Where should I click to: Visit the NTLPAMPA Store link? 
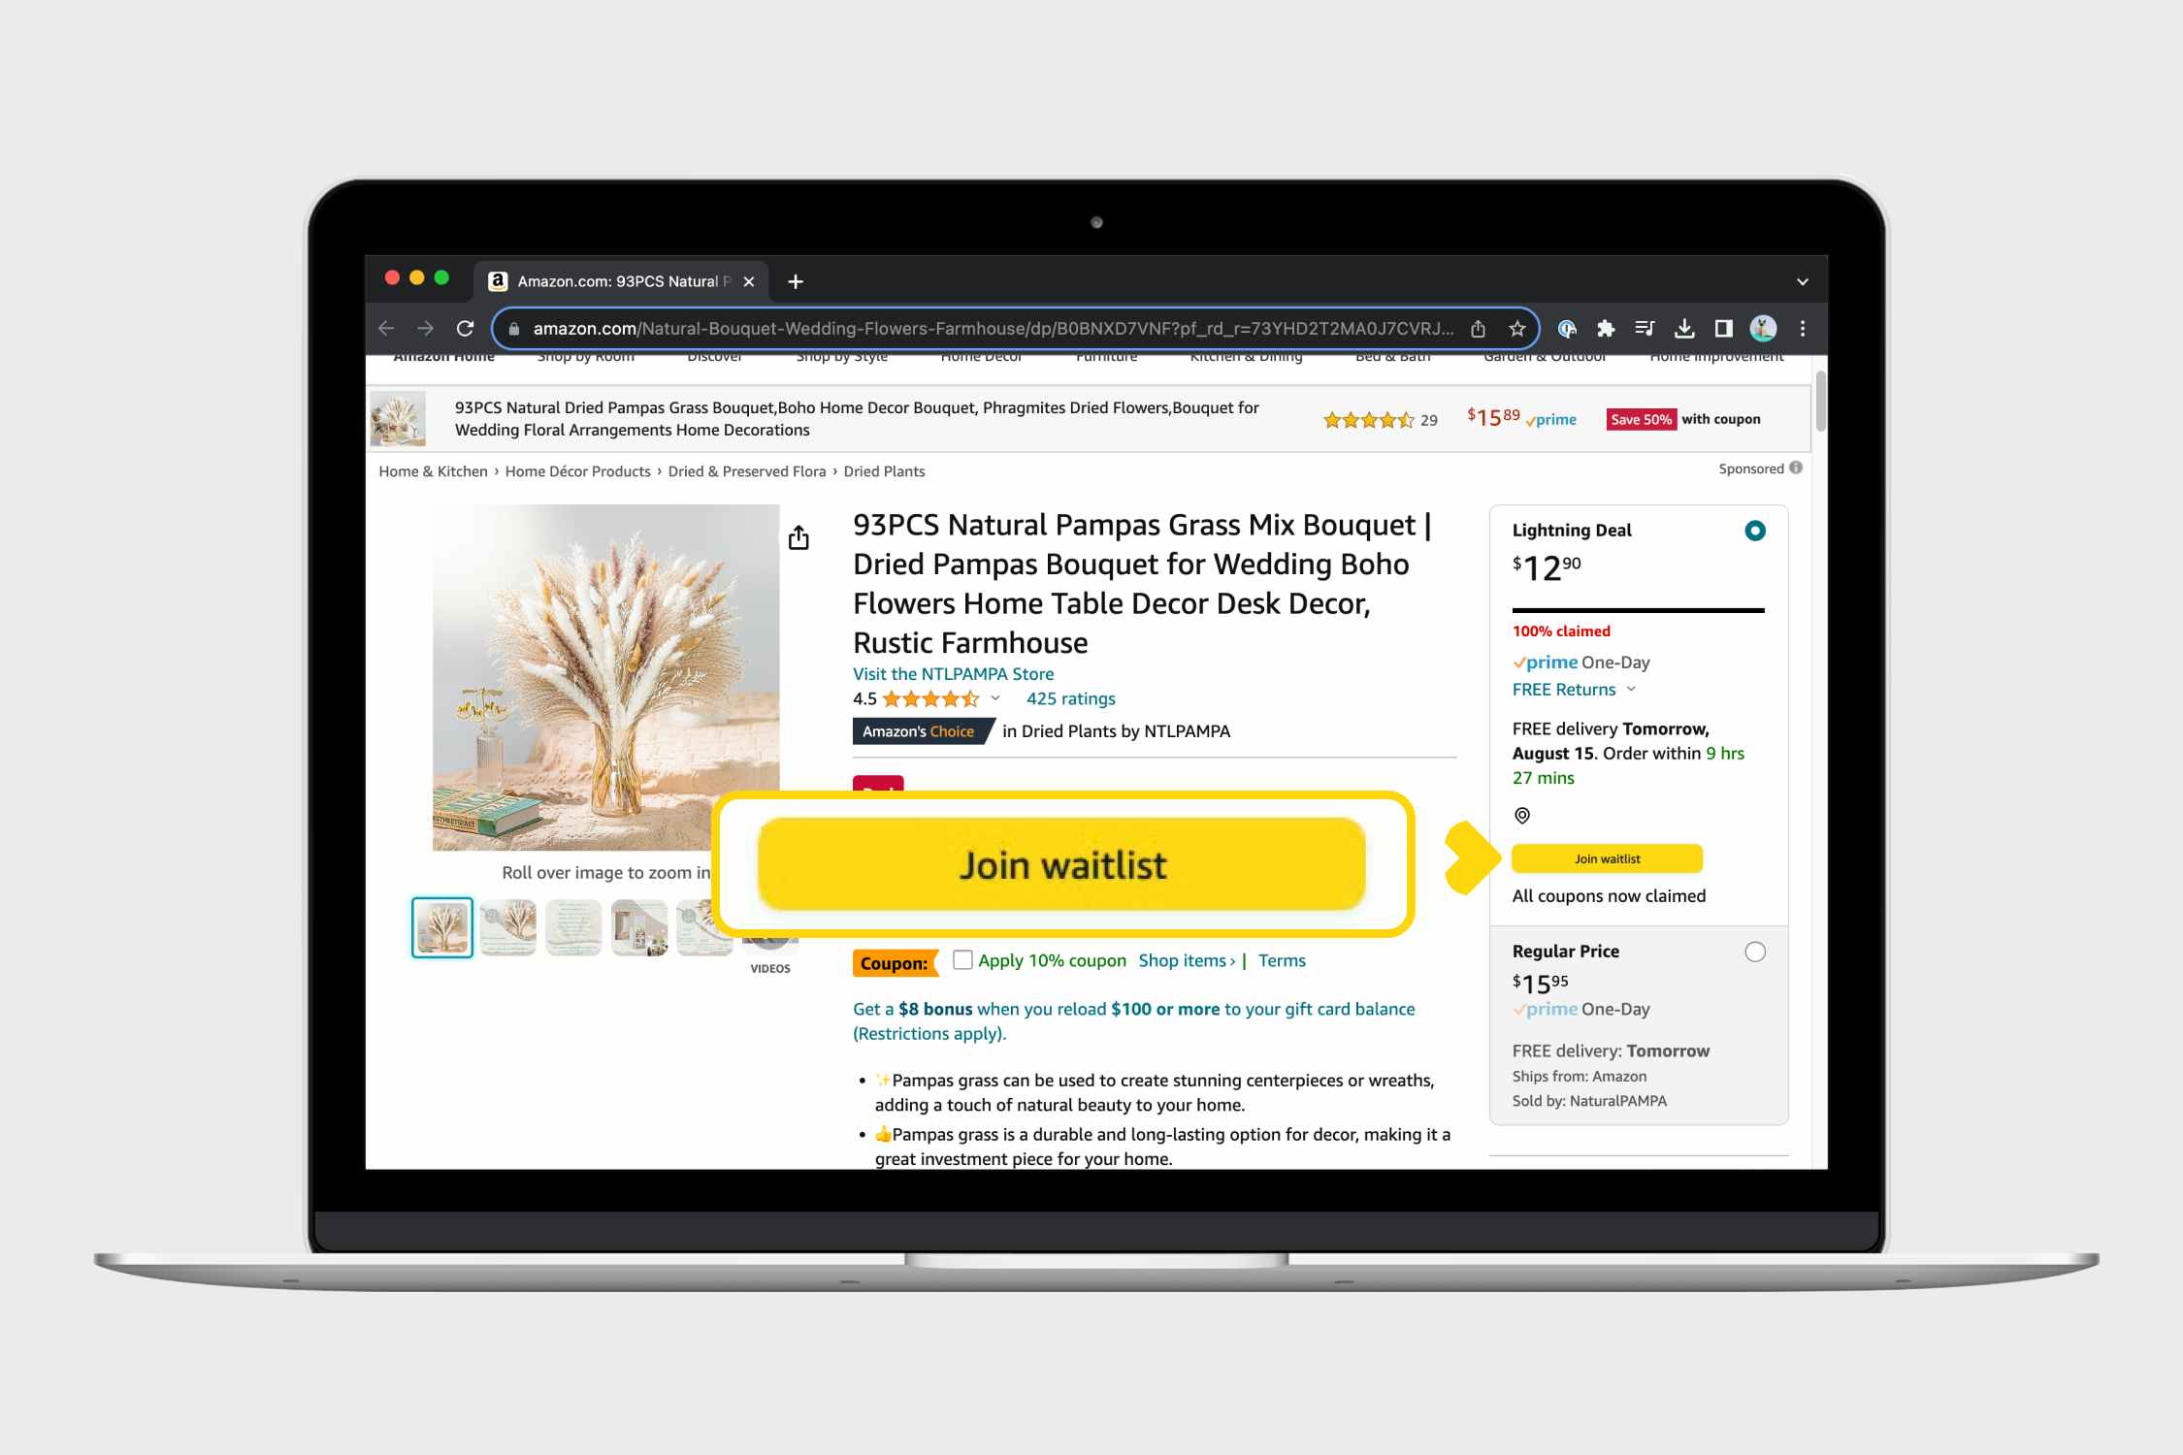(x=953, y=673)
